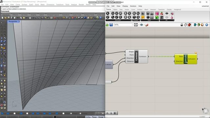Open the Perspective viewport dropdown arrow

tap(19, 22)
